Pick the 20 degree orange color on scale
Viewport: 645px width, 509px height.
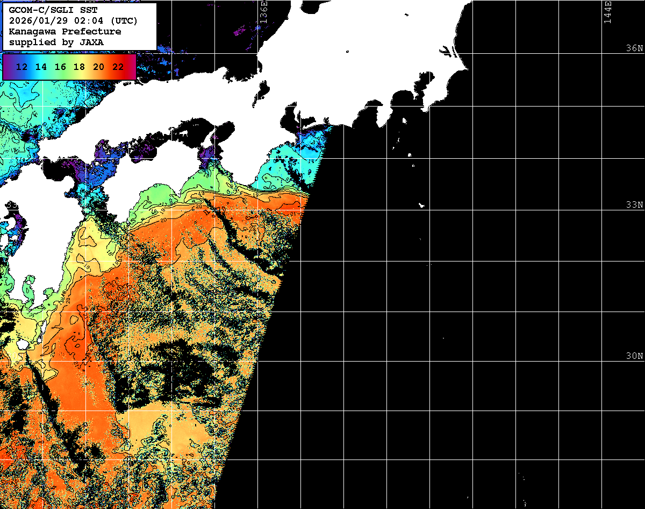(x=98, y=67)
